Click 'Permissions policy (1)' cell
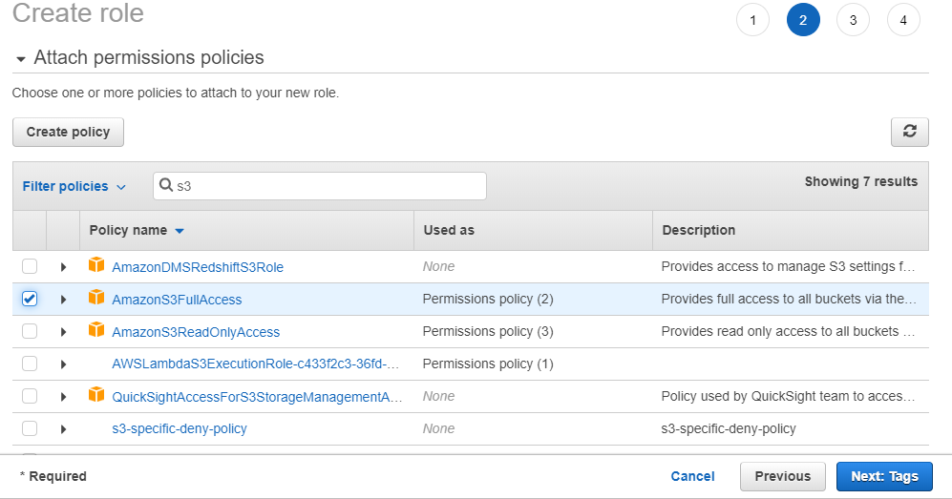952x499 pixels. (488, 364)
